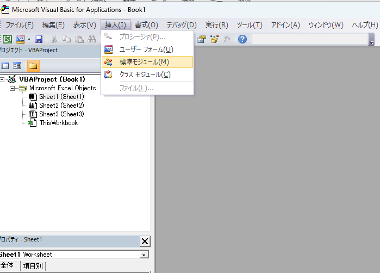This screenshot has height=273, width=380.
Task: Open ツール(T) menu
Action: [x=250, y=24]
